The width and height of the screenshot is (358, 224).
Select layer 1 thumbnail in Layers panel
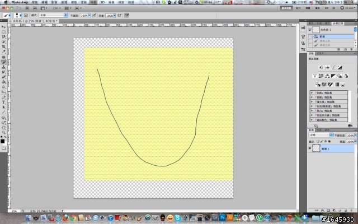(x=316, y=148)
